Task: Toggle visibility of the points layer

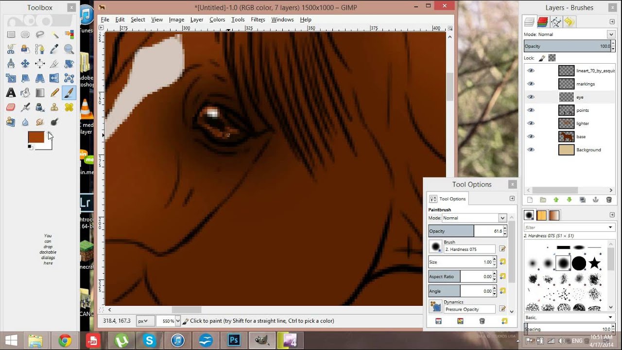Action: click(531, 110)
